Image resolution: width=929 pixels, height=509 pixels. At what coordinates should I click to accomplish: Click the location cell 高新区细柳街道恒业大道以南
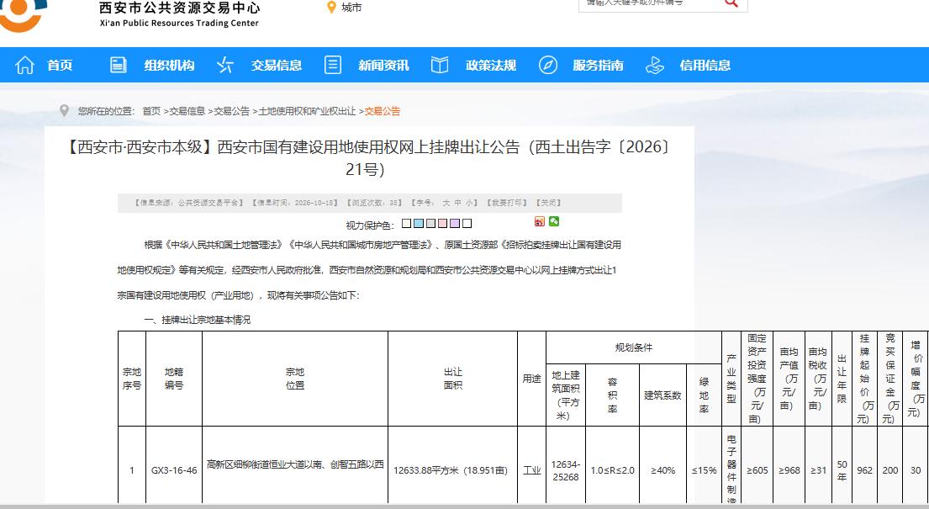click(295, 464)
